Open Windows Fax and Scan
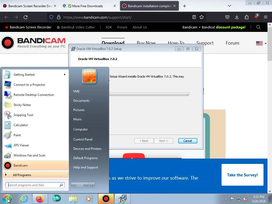The image size is (272, 204). [x=36, y=155]
